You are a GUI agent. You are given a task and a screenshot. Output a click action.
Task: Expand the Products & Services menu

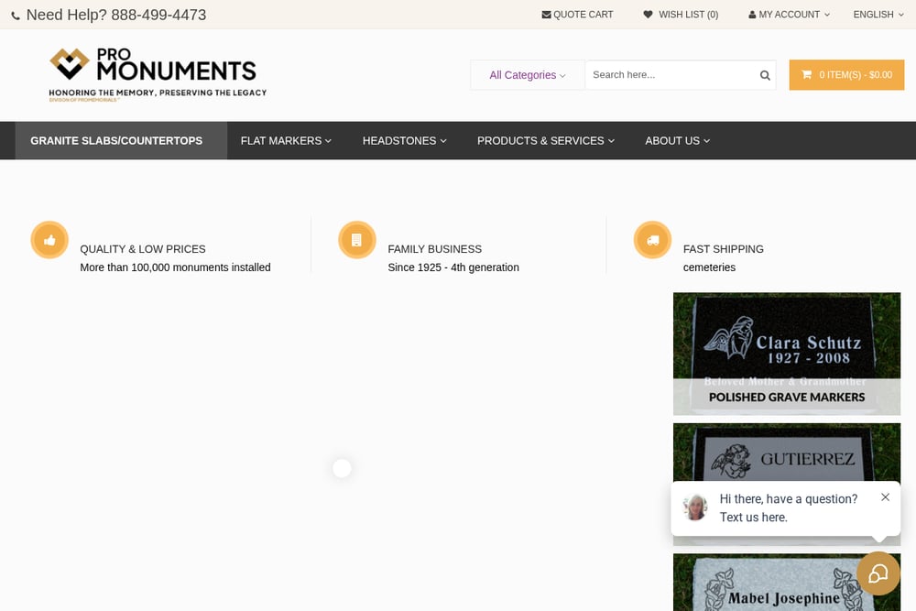546,141
